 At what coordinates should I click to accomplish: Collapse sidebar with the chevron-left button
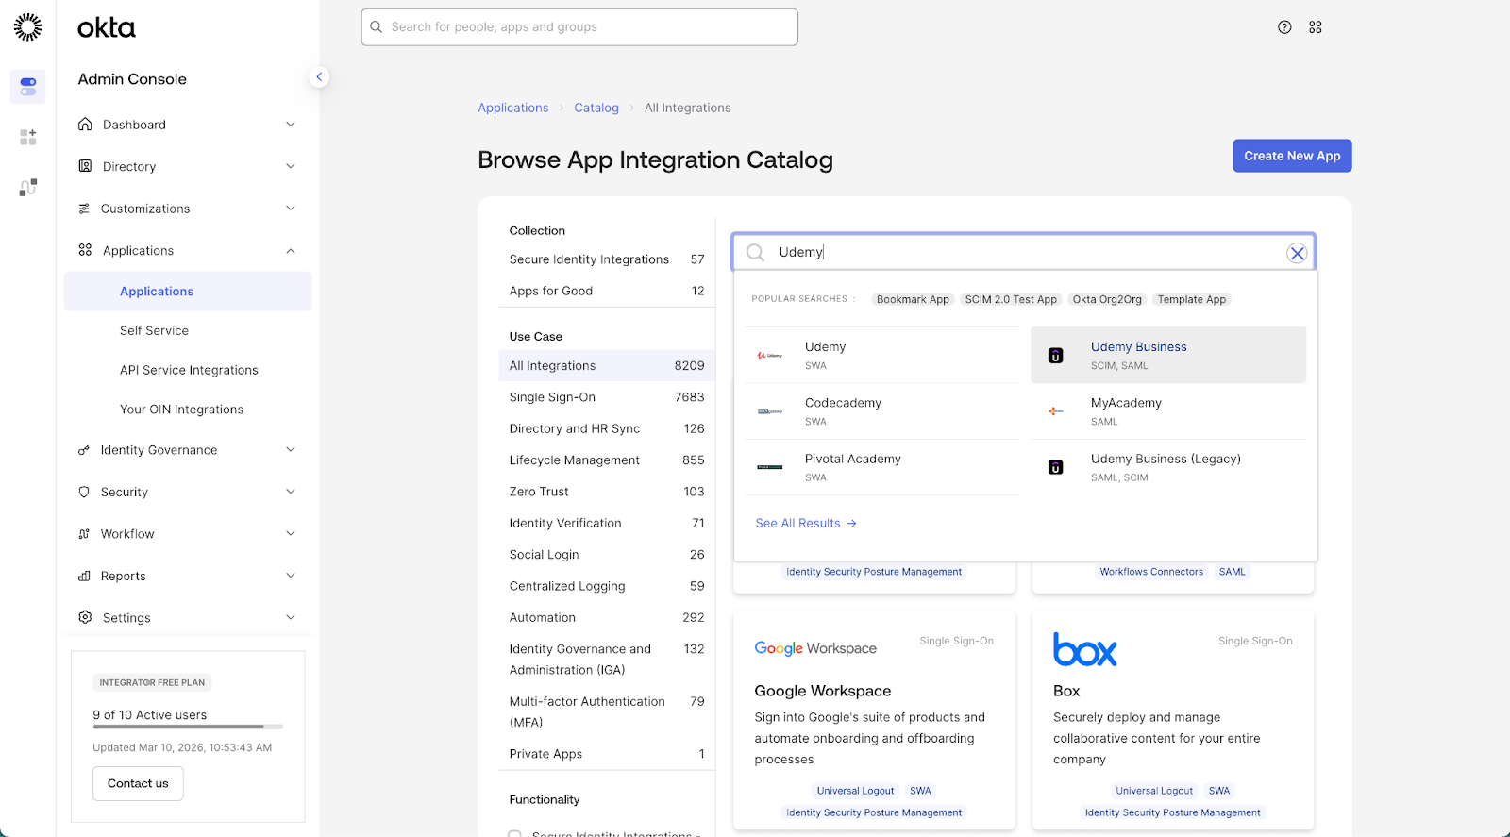319,77
